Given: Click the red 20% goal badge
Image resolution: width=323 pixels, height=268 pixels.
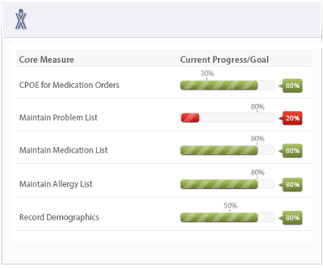Looking at the screenshot, I should point(291,118).
